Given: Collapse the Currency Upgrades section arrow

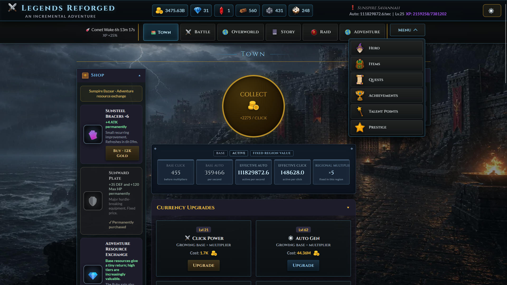Looking at the screenshot, I should [348, 208].
